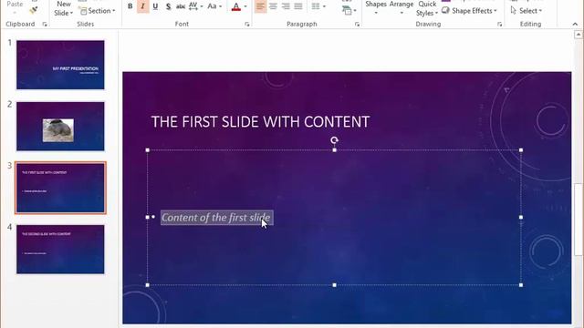
Task: Open Shapes gallery
Action: click(376, 8)
